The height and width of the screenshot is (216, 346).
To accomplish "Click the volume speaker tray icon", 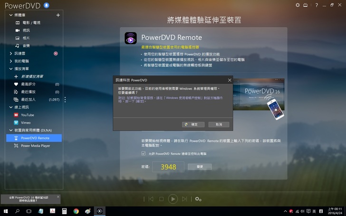I will (303, 211).
